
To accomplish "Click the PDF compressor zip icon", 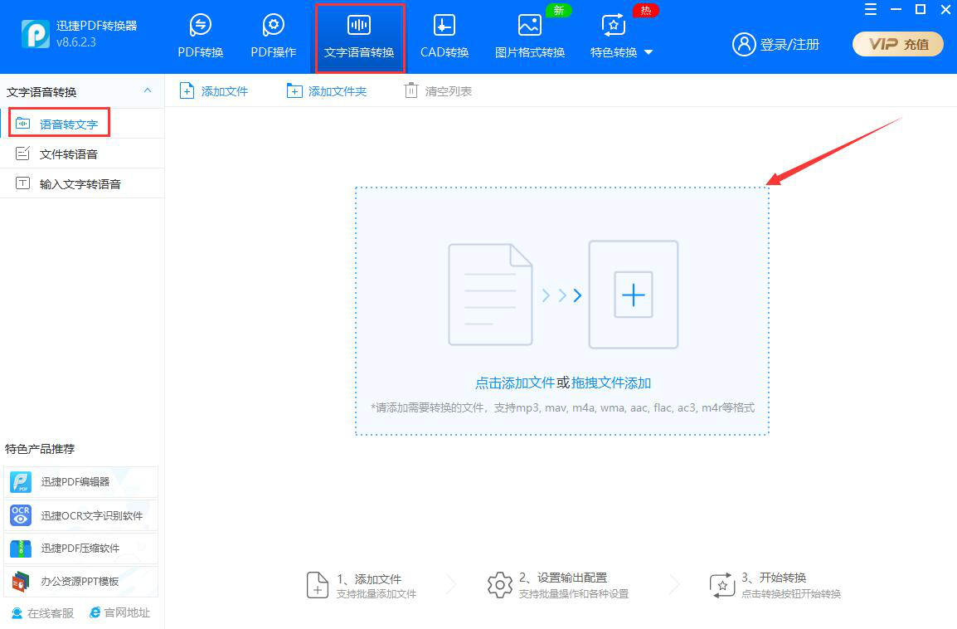I will point(21,549).
